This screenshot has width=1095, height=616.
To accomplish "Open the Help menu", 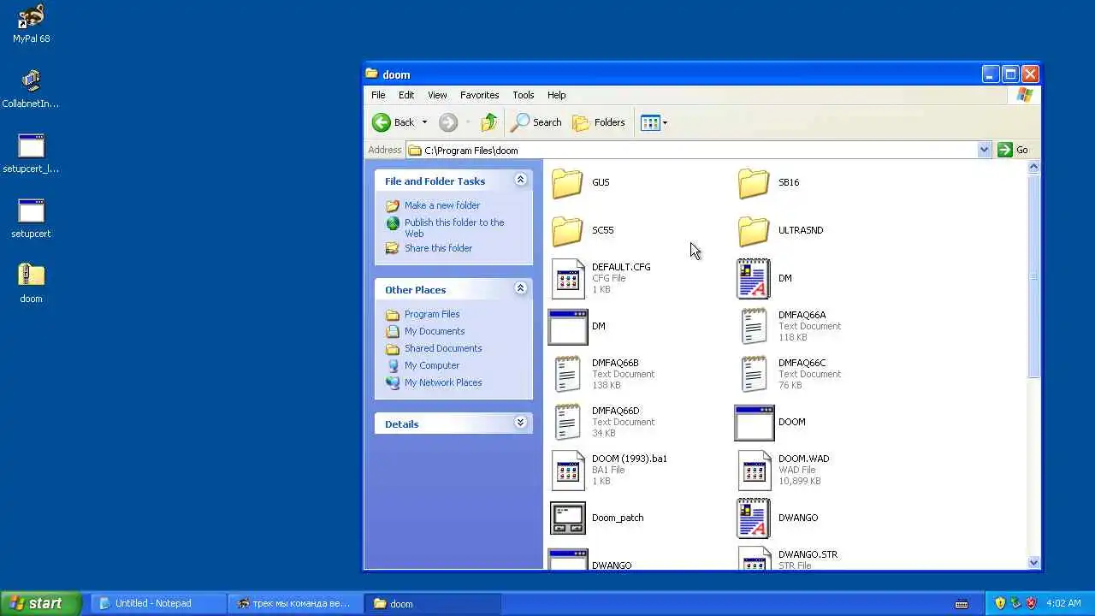I will pos(556,95).
